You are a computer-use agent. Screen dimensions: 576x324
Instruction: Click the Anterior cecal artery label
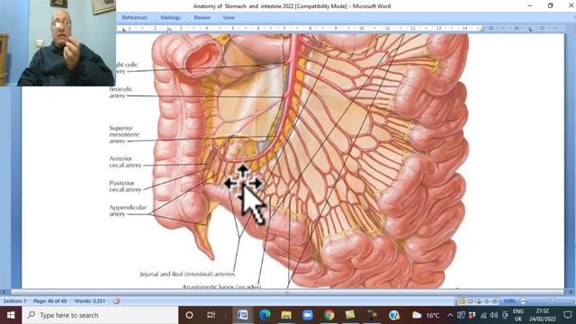[x=125, y=162]
